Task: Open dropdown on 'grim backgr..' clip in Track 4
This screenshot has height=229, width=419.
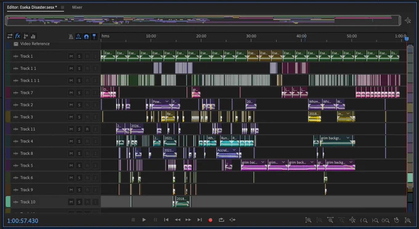Action: (348, 138)
